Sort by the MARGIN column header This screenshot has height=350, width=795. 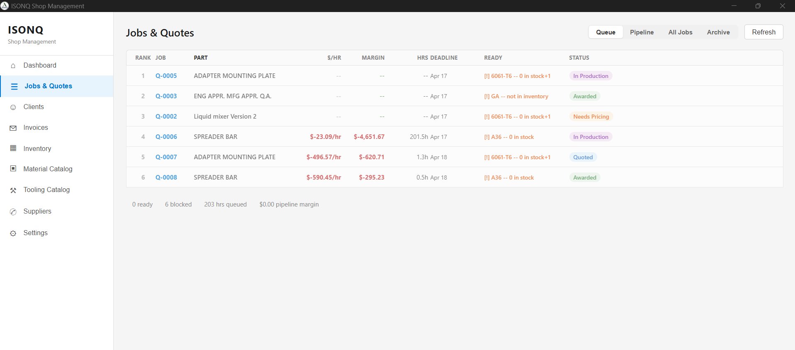point(373,58)
